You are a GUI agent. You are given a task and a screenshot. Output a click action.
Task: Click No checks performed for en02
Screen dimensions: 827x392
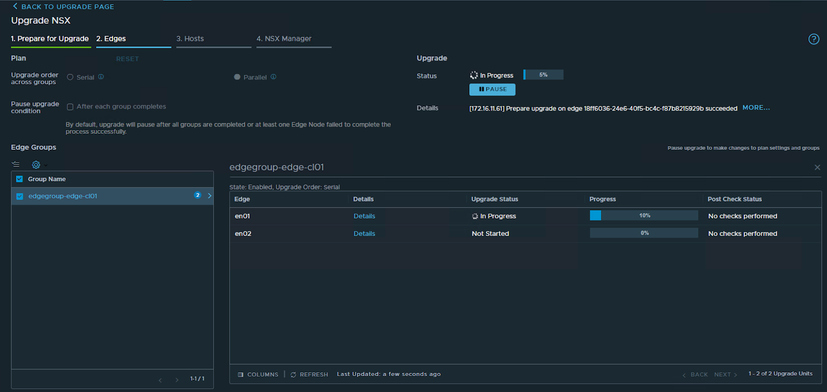(743, 234)
